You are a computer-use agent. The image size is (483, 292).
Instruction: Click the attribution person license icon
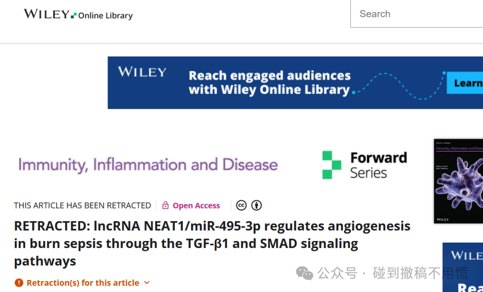pyautogui.click(x=256, y=205)
